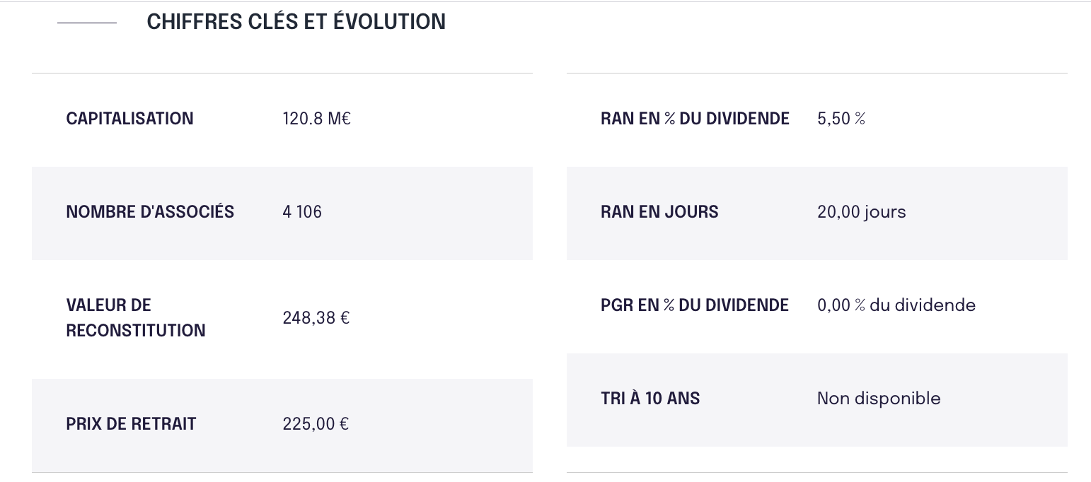Screen dimensions: 1091x482
Task: Click the 225,00 € retrait price
Action: click(x=316, y=424)
